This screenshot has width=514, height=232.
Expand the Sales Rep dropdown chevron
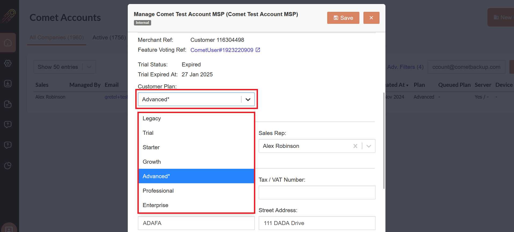pyautogui.click(x=369, y=146)
